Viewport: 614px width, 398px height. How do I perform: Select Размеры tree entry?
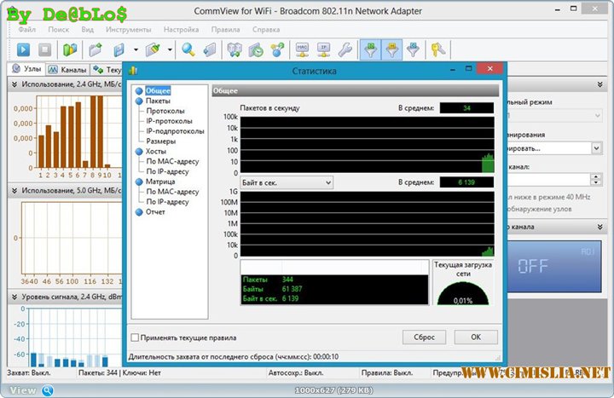pos(160,141)
